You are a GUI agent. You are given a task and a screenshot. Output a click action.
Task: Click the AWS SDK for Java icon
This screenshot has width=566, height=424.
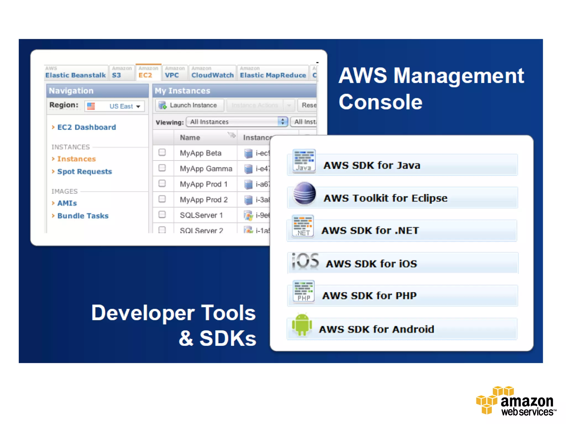[x=304, y=161]
